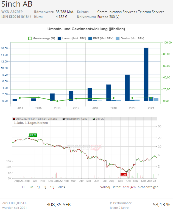The height and width of the screenshot is (211, 173).
Task: Click the volladjustiert legend square
Action: tap(64, 119)
